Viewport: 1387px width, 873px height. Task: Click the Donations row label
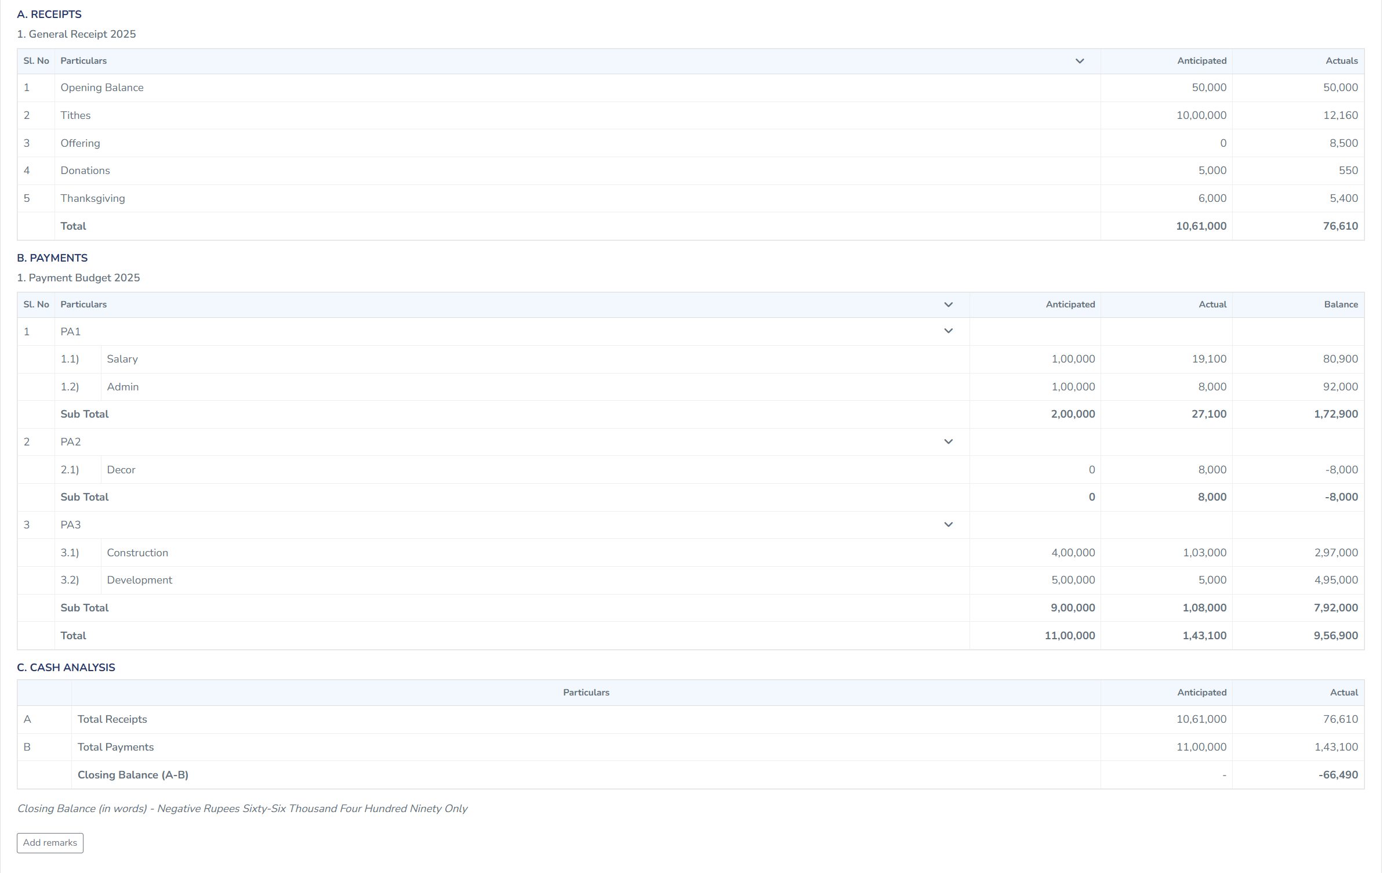click(x=85, y=171)
